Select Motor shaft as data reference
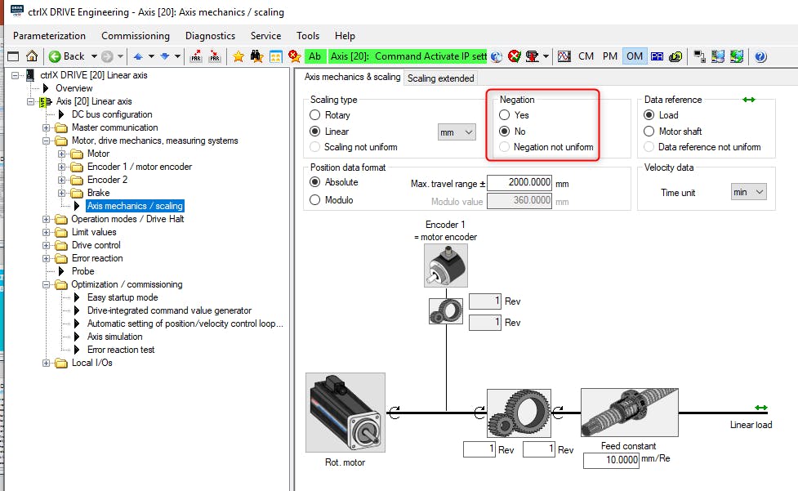 (x=649, y=132)
